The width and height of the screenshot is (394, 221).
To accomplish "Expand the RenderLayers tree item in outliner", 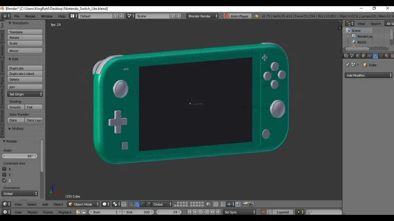I will (x=348, y=36).
